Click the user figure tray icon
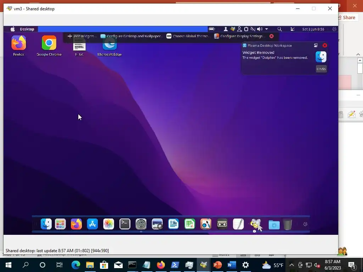The width and height of the screenshot is (363, 272). (225, 29)
